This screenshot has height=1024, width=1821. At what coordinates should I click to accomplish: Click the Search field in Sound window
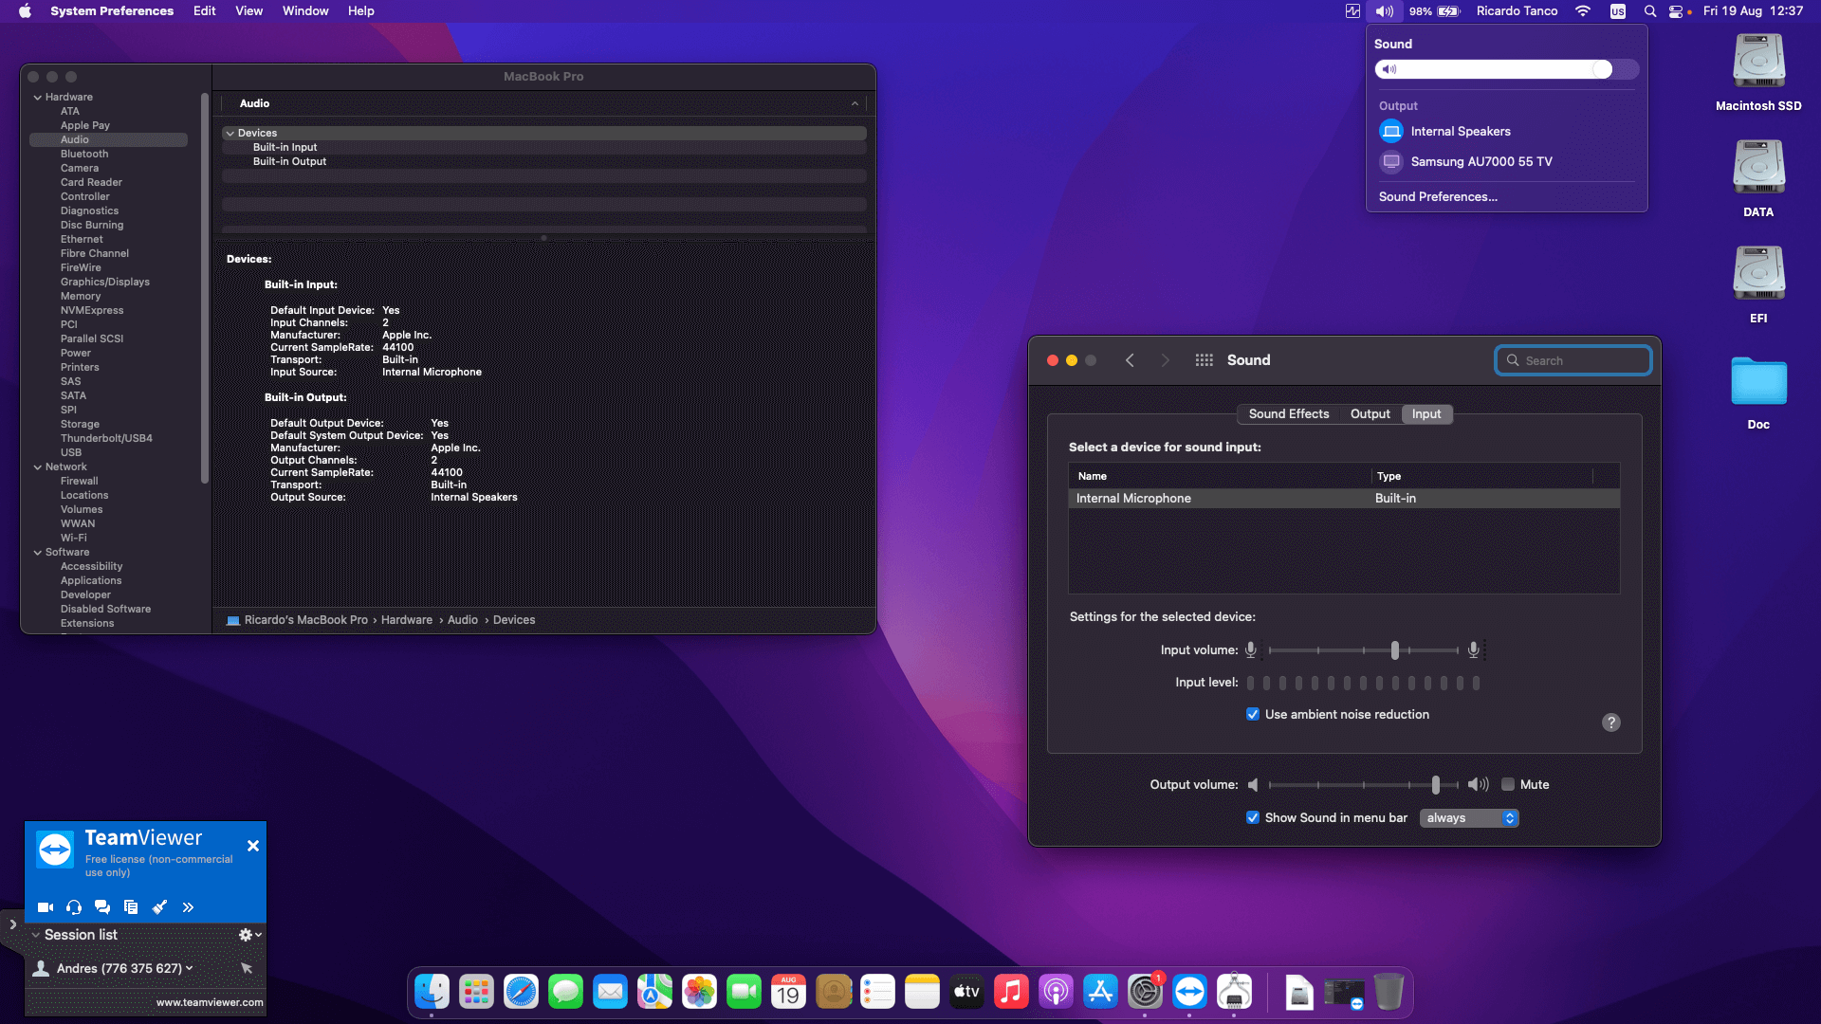click(1573, 360)
